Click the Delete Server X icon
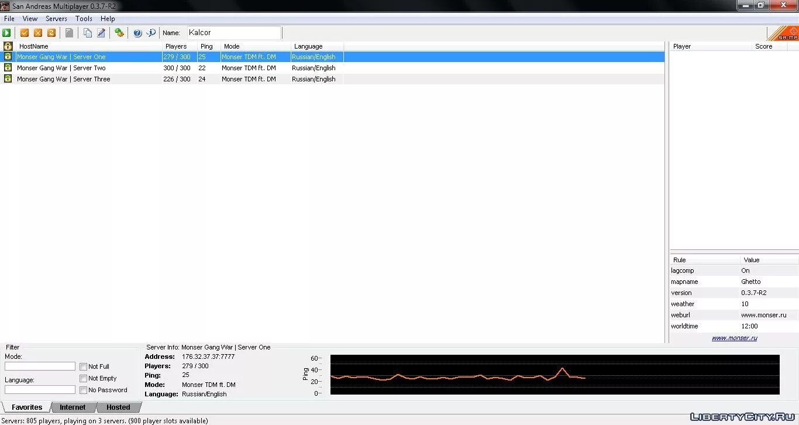The image size is (799, 425). tap(38, 33)
